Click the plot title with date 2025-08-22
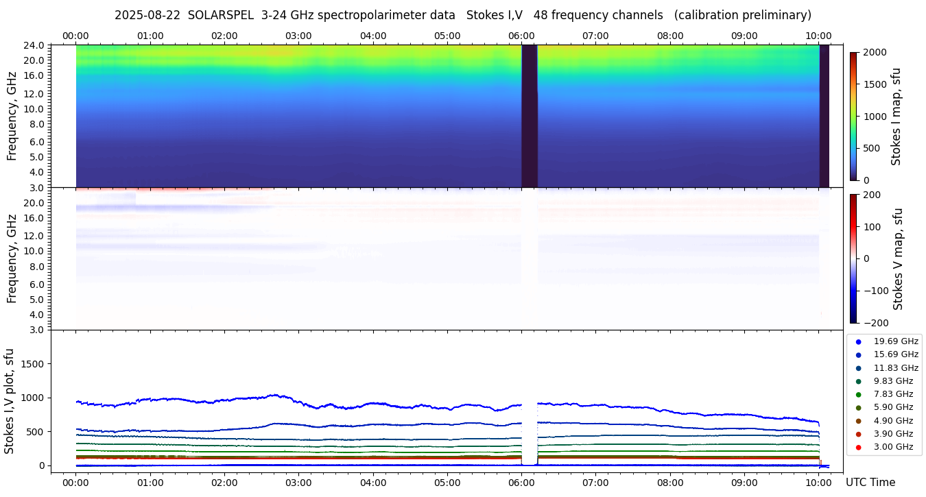The image size is (926, 497). point(462,15)
